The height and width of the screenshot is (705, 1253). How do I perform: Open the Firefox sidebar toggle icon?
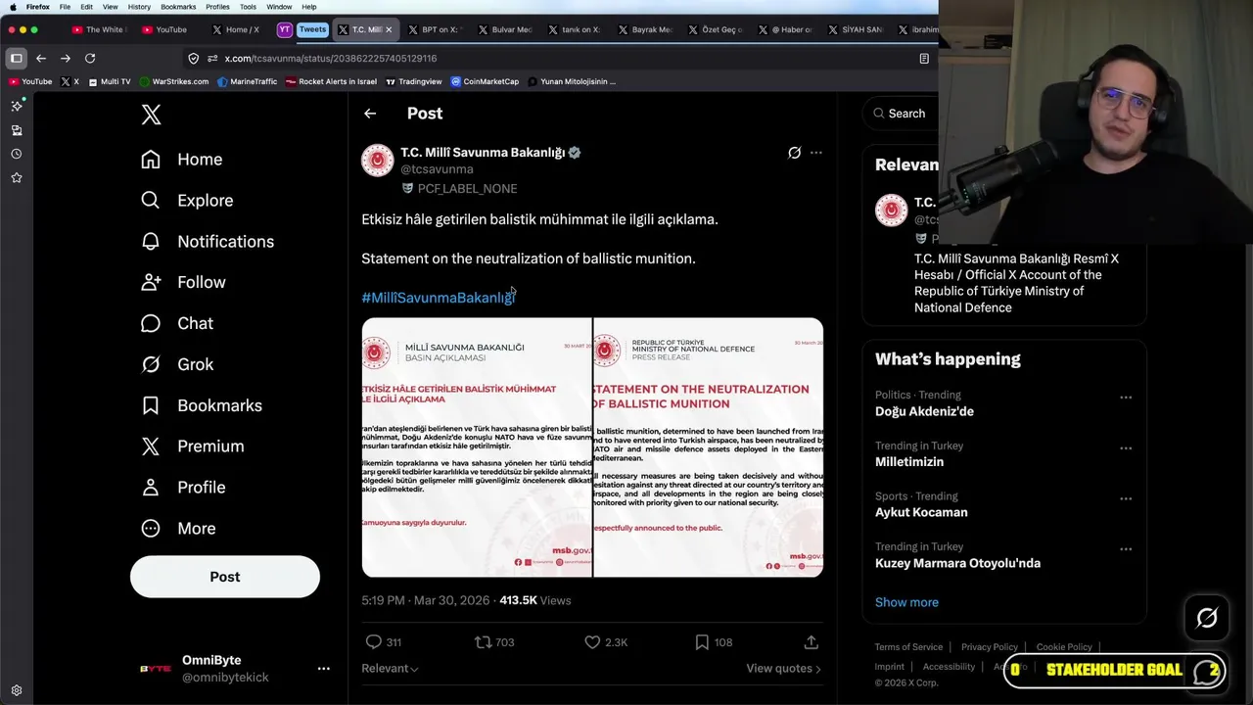tap(17, 59)
